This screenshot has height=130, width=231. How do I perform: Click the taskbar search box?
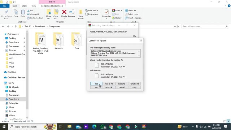click(32, 127)
